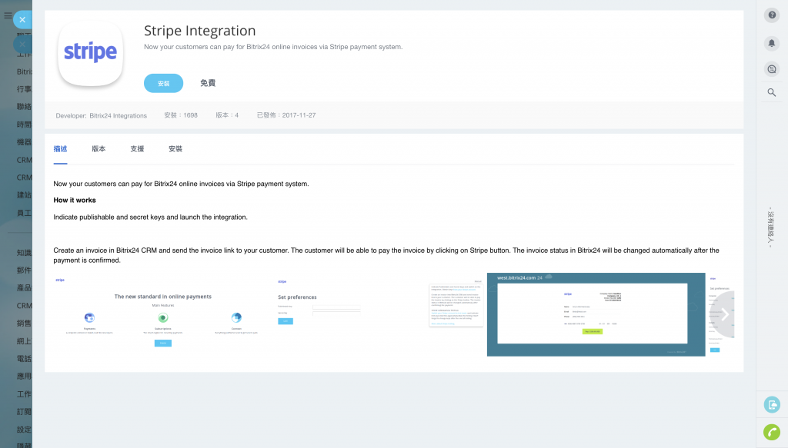This screenshot has width=788, height=448.
Task: Open the notifications bell
Action: [772, 43]
